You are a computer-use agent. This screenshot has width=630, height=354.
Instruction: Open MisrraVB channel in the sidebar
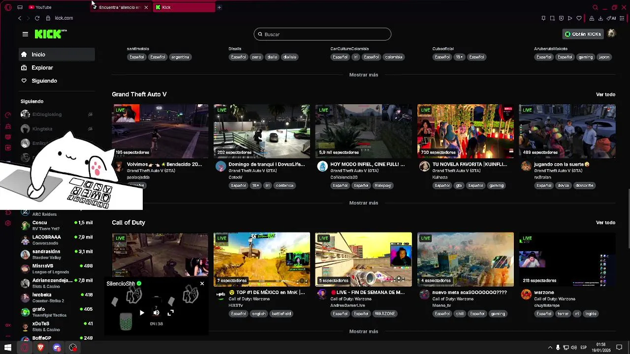[57, 268]
